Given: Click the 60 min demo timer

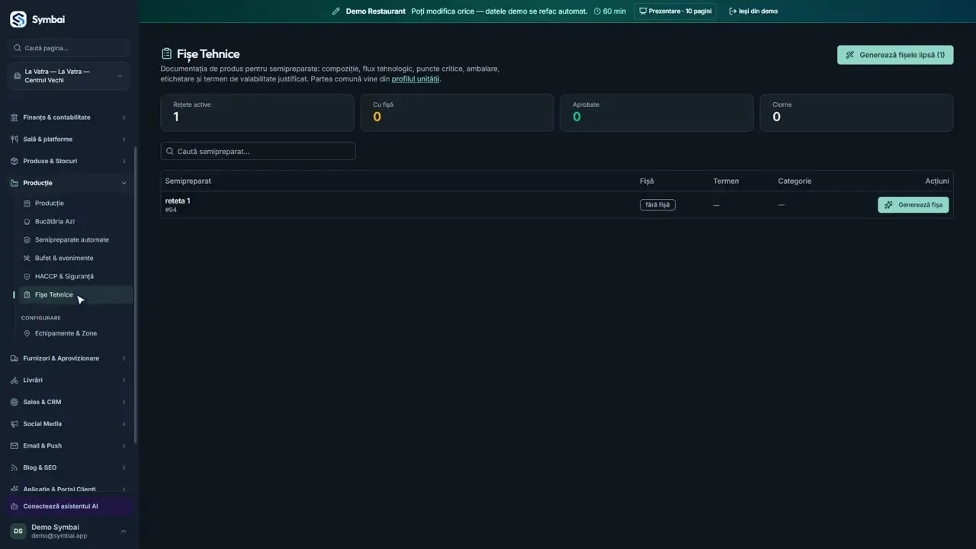Looking at the screenshot, I should pyautogui.click(x=610, y=11).
